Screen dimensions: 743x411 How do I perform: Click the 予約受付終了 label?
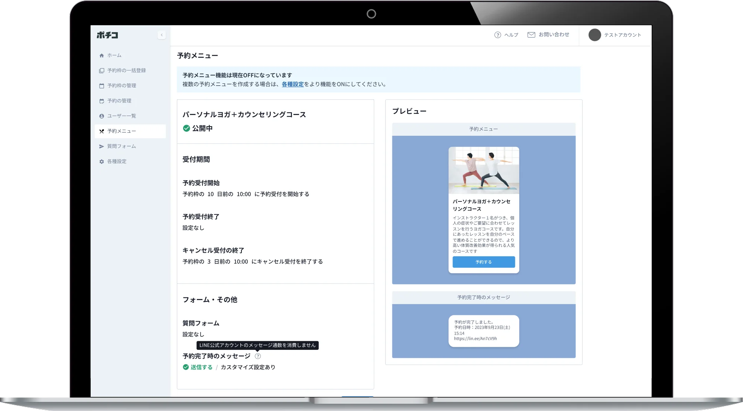pyautogui.click(x=201, y=217)
